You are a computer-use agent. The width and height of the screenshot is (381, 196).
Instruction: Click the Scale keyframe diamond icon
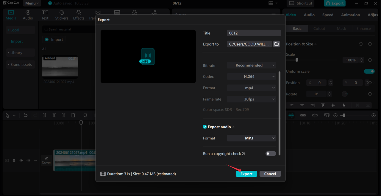370,60
